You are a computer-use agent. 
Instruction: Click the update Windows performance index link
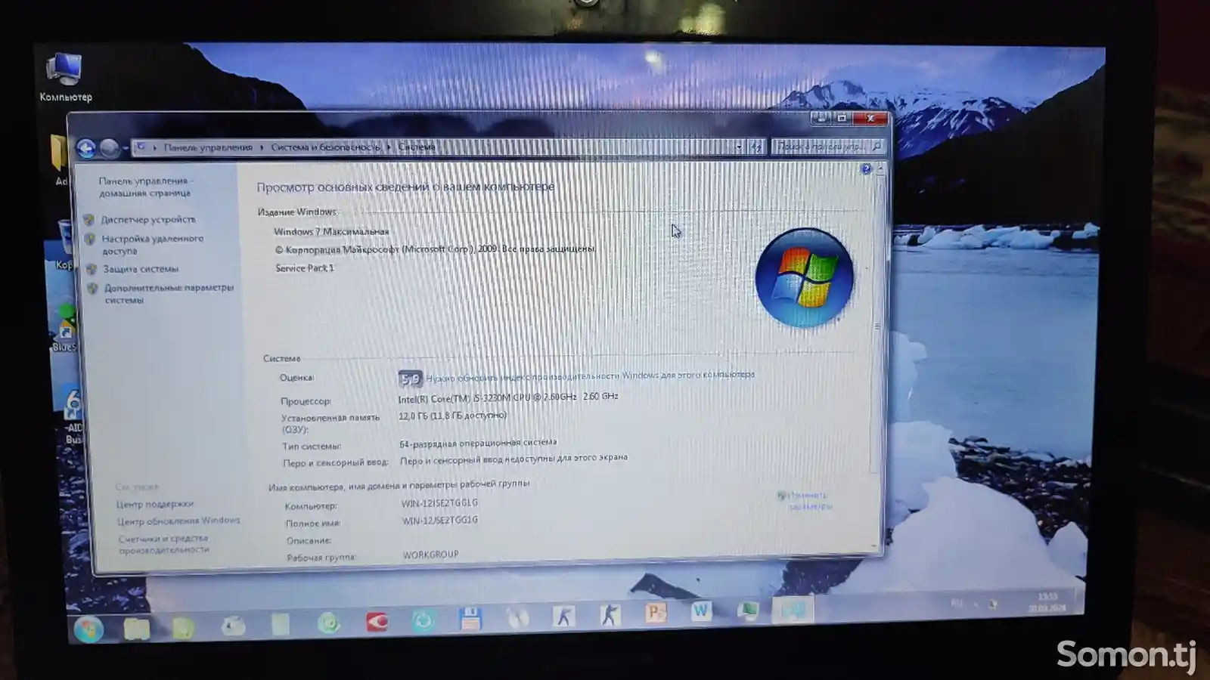pos(590,376)
